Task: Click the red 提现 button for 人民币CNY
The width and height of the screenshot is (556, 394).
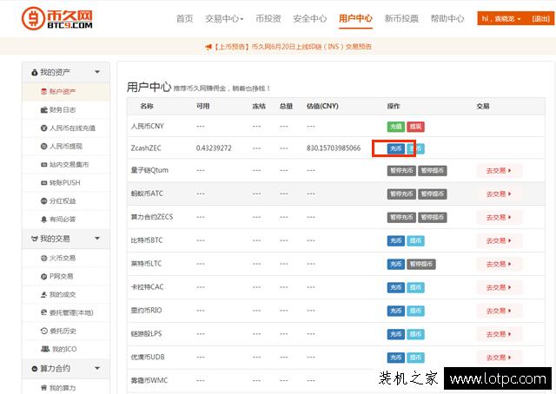Action: tap(415, 127)
